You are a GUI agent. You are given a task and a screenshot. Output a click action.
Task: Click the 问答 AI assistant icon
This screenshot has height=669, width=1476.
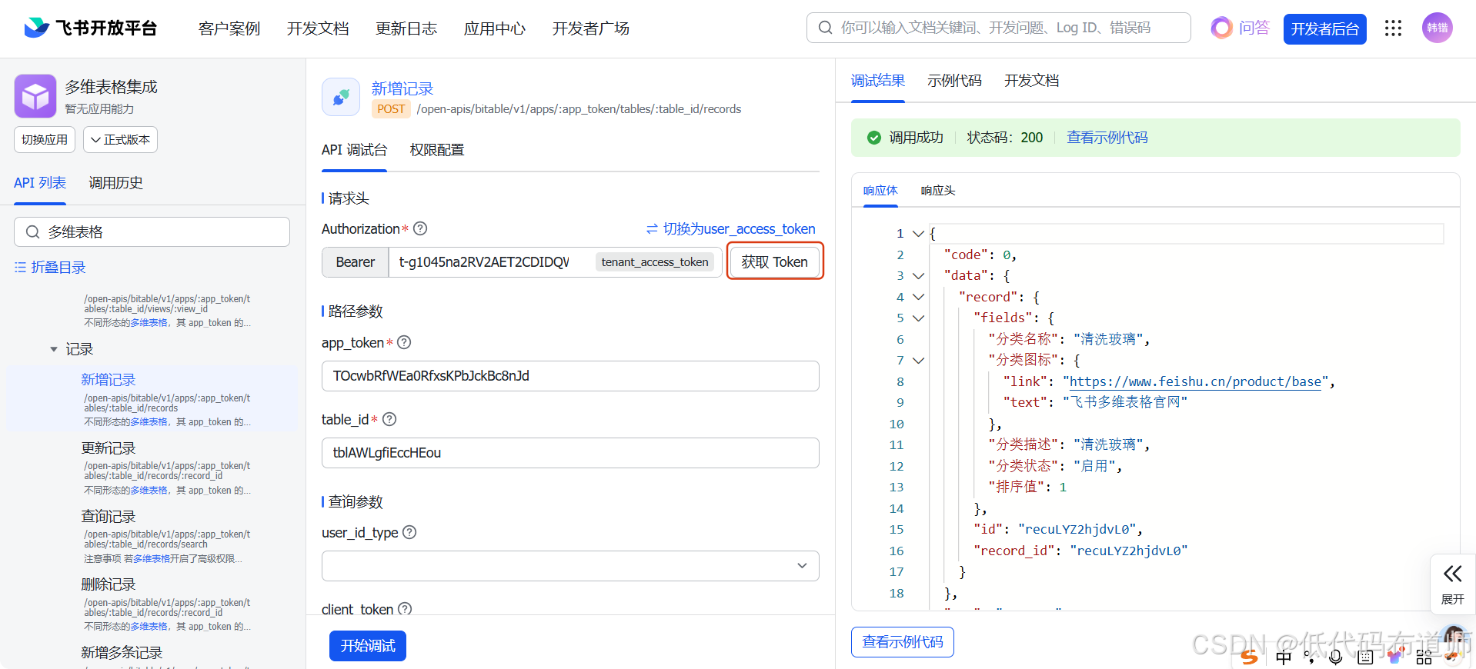click(x=1221, y=28)
